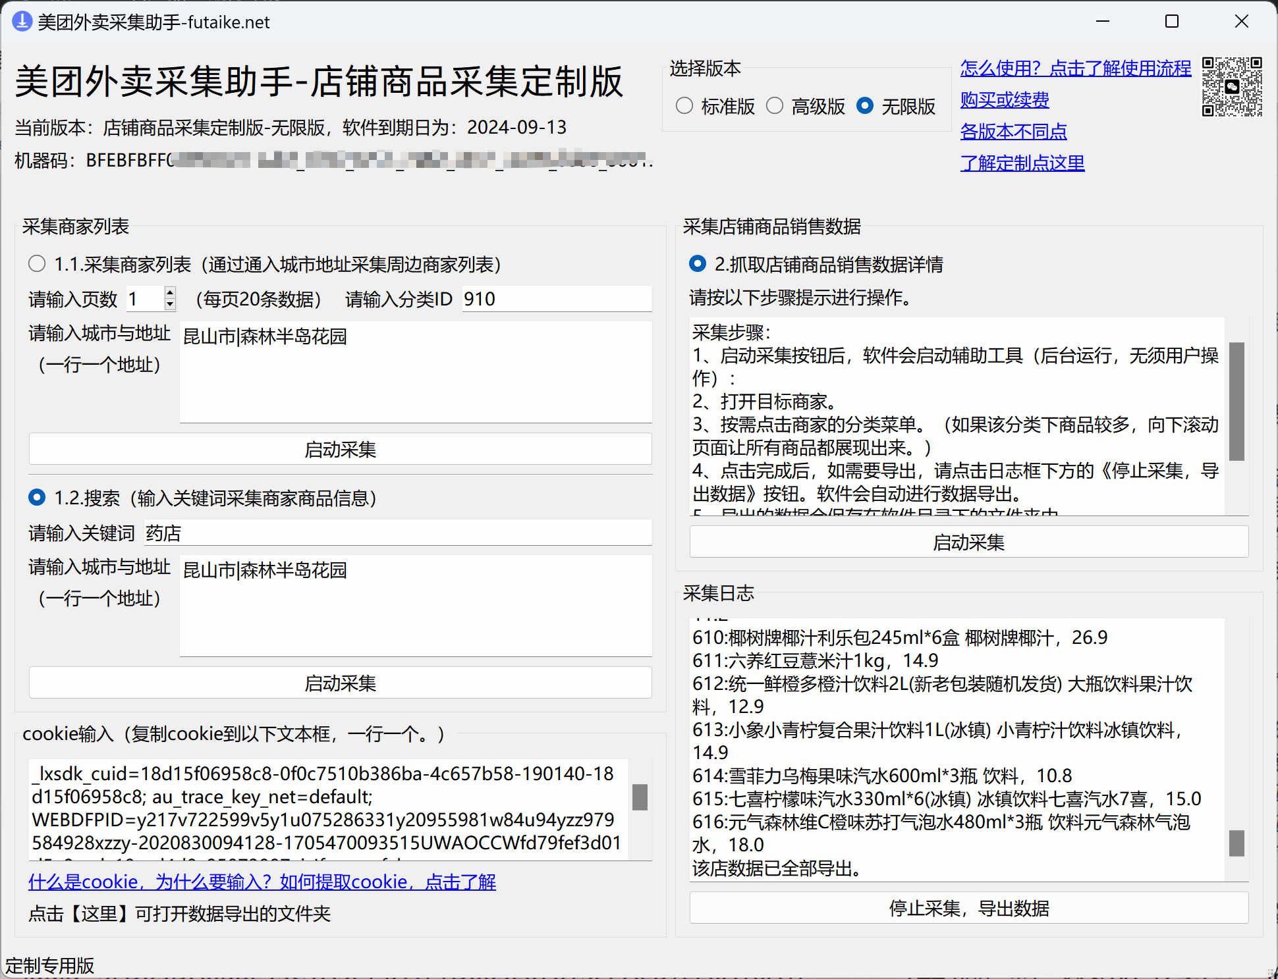
Task: Click the 分类ID field showing 910
Action: pyautogui.click(x=557, y=299)
